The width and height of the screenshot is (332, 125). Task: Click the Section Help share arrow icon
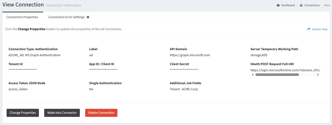point(309,29)
